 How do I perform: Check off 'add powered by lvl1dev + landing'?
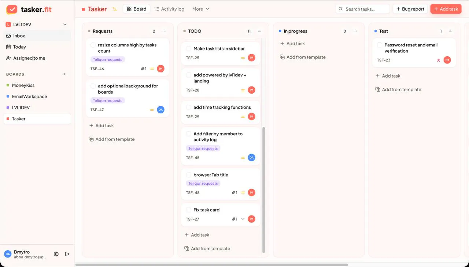coord(189,75)
